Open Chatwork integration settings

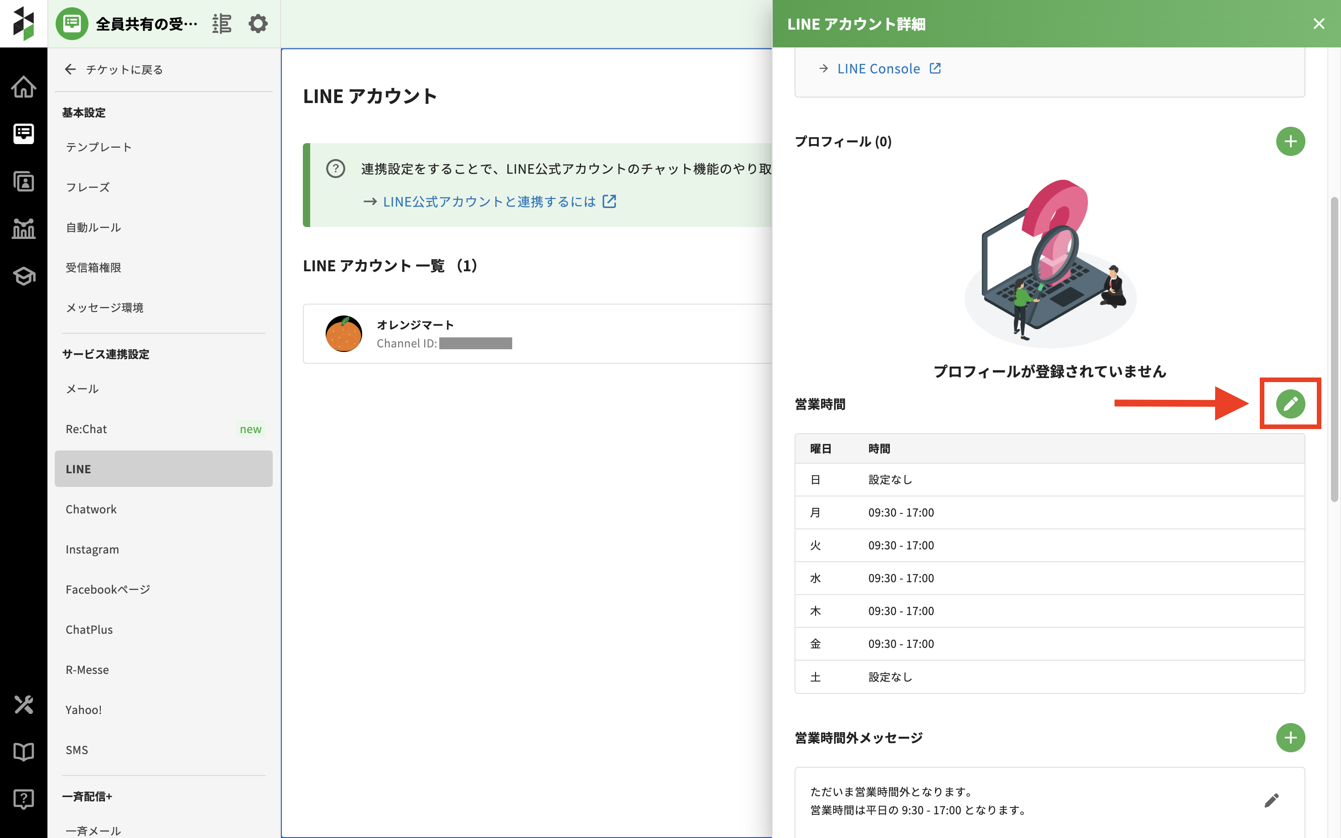click(164, 509)
